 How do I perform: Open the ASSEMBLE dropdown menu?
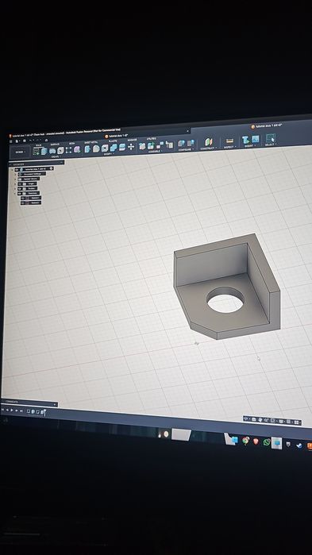[155, 151]
